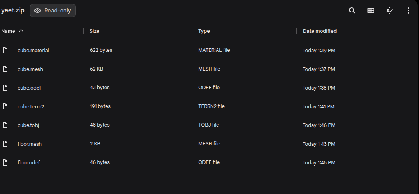Click the file icon beside cube.mesh

click(x=5, y=69)
